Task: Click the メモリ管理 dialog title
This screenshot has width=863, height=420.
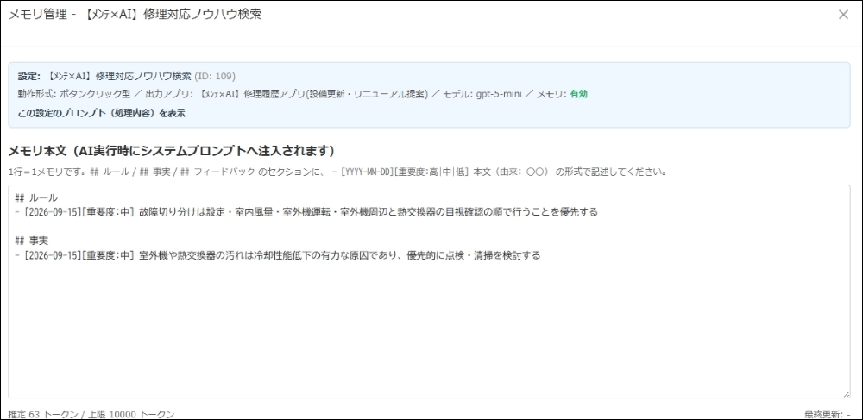Action: pyautogui.click(x=135, y=15)
